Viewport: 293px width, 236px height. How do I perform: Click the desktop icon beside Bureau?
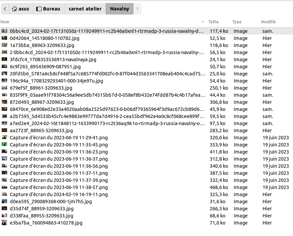pos(39,9)
